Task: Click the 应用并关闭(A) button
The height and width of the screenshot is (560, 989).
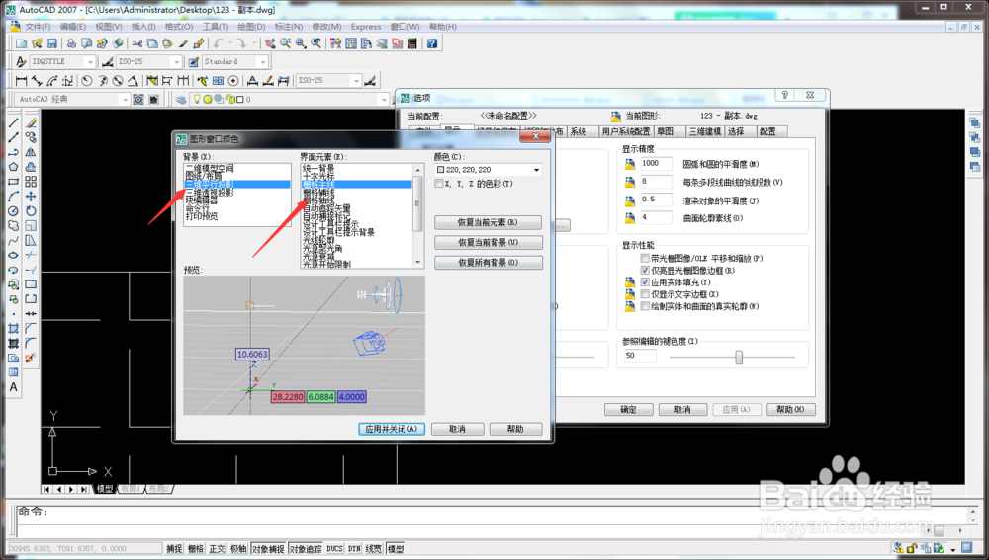Action: click(x=391, y=429)
